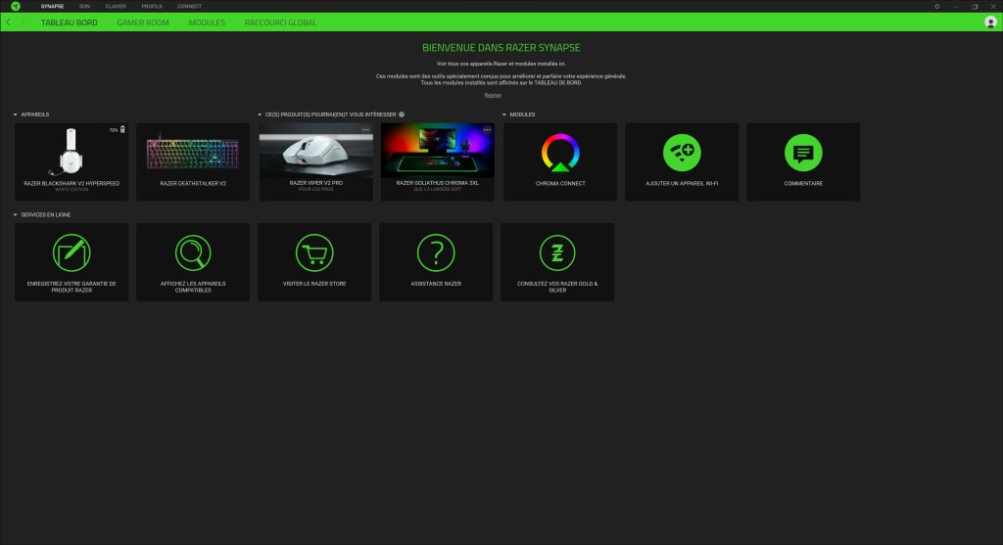Switch to Tableau Bord tab
Image resolution: width=1003 pixels, height=545 pixels.
(70, 23)
